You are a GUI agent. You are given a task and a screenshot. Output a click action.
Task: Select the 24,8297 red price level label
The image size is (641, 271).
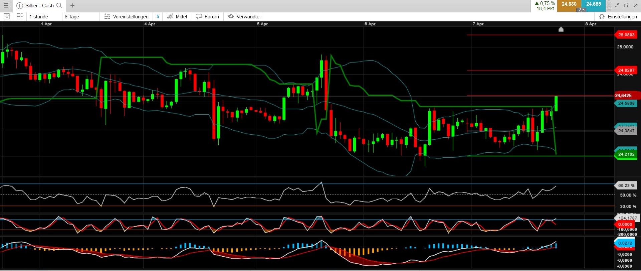(x=626, y=70)
